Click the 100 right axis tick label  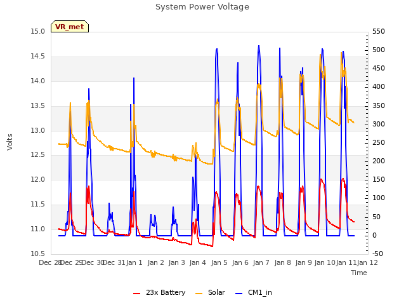379,198
